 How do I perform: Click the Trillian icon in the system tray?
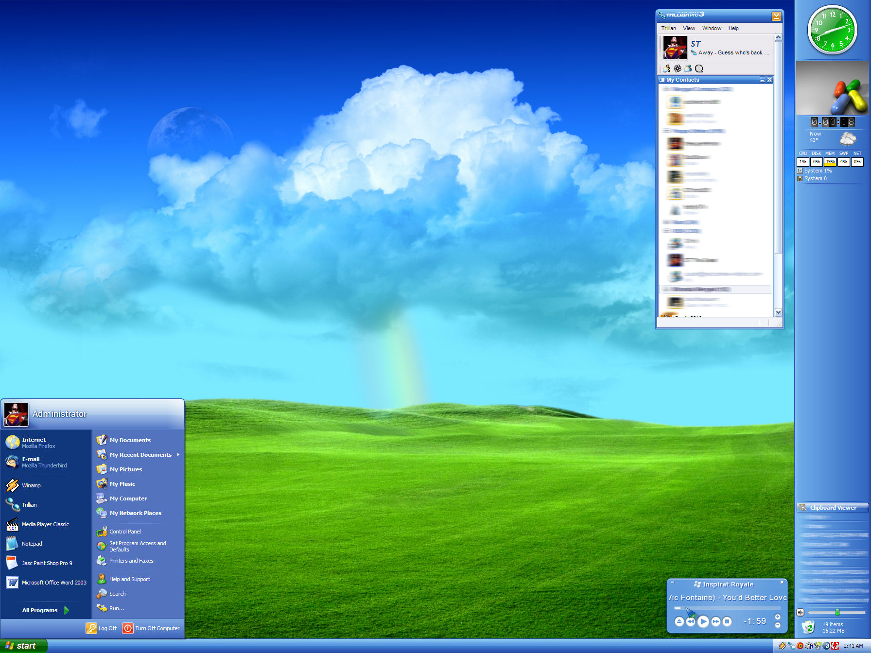791,646
